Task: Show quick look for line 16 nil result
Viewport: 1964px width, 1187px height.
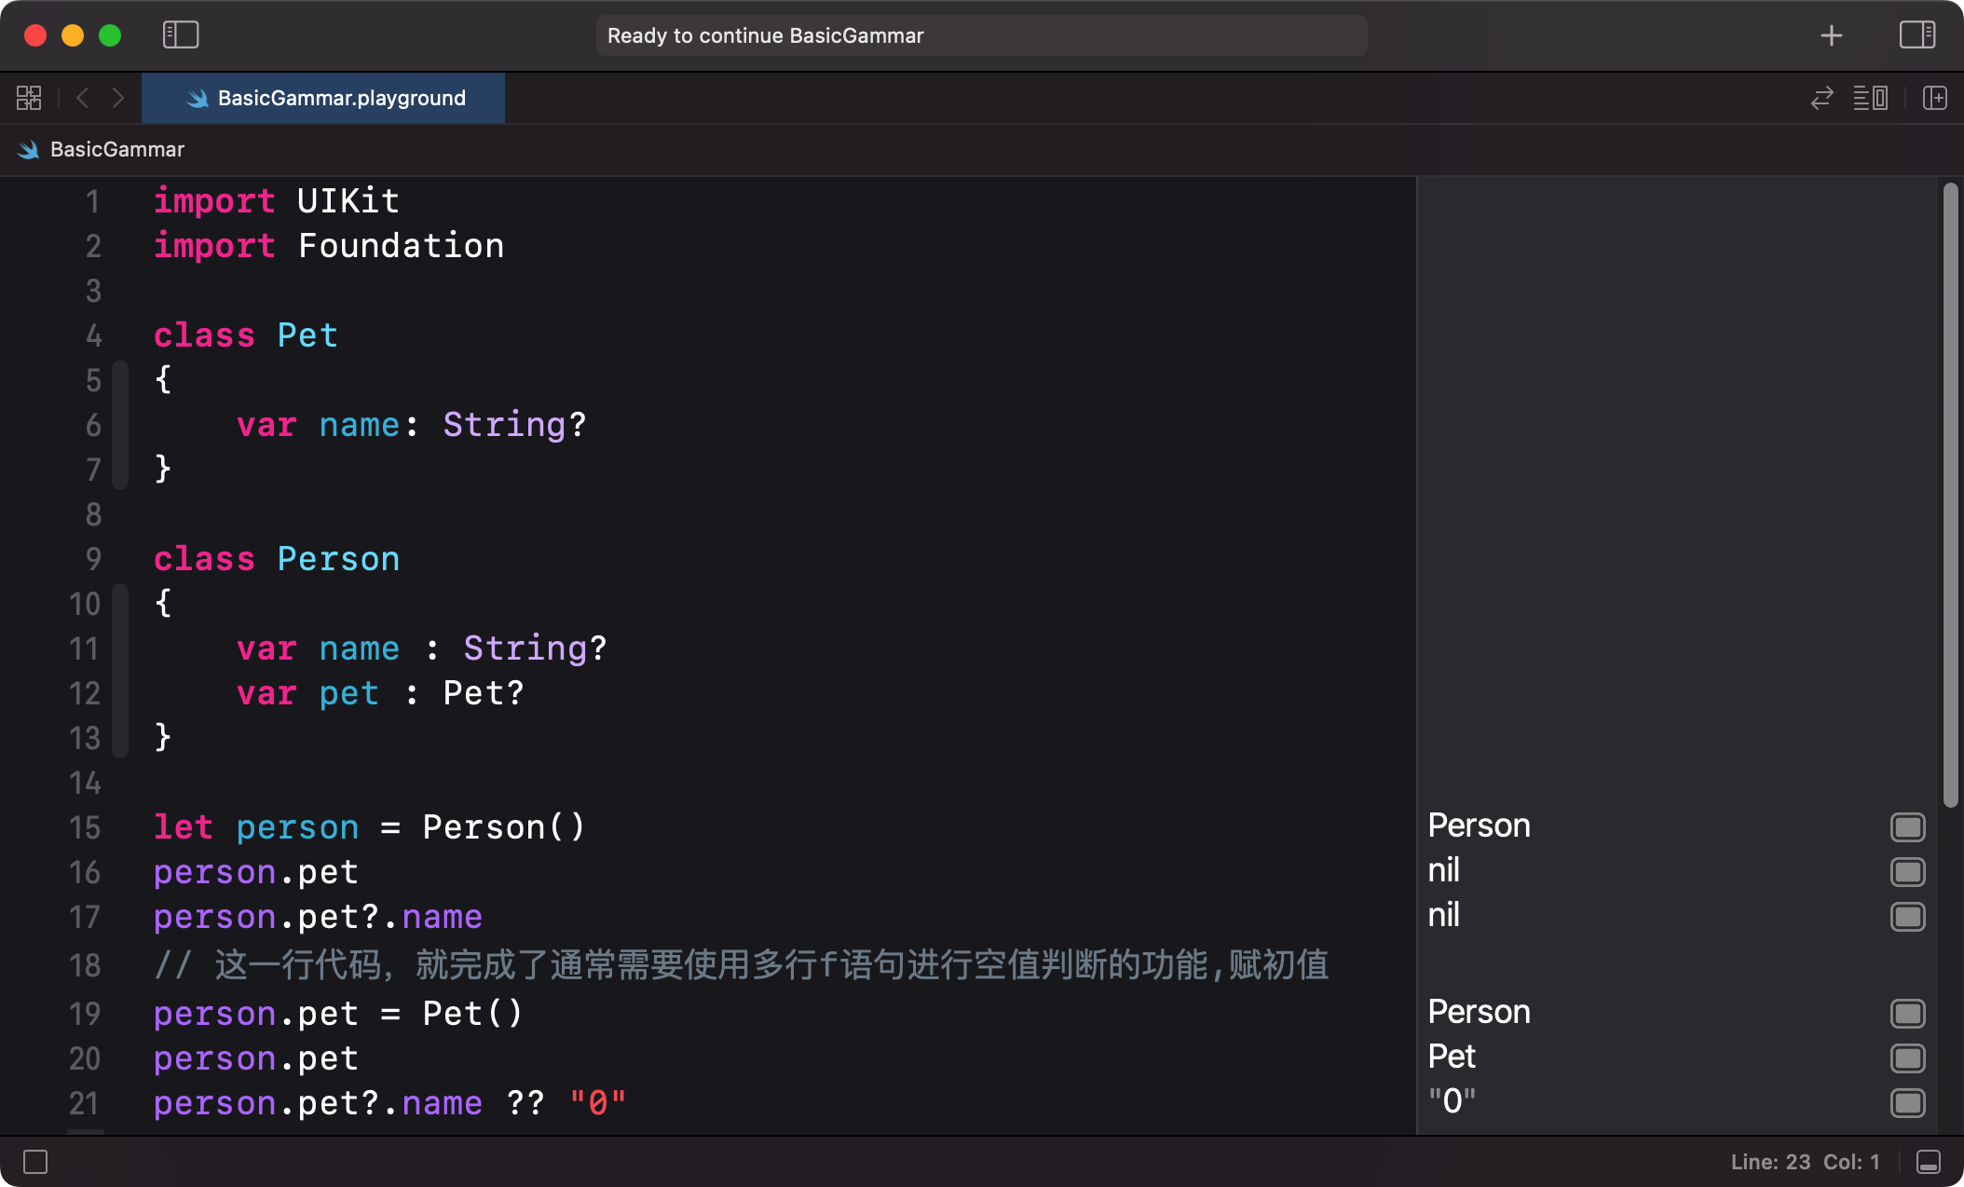Action: click(1907, 872)
